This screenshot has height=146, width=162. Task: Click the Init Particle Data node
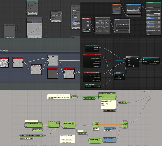click(109, 110)
